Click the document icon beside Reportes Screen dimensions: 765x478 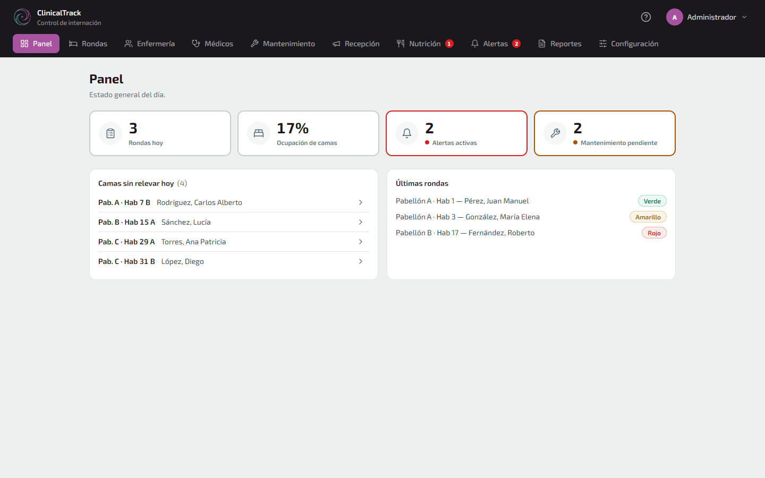tap(542, 44)
